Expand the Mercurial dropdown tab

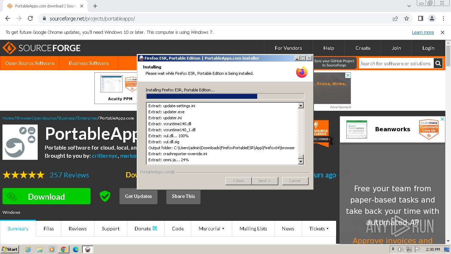[x=211, y=229]
